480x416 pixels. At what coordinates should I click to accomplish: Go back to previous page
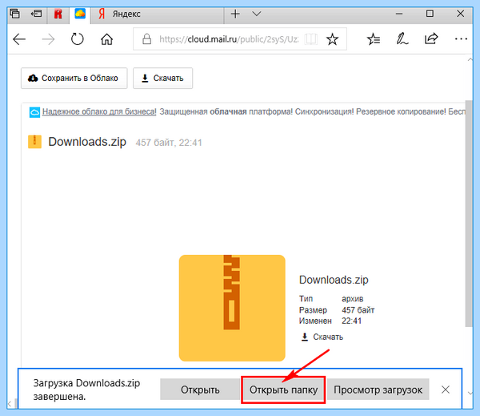pos(19,39)
